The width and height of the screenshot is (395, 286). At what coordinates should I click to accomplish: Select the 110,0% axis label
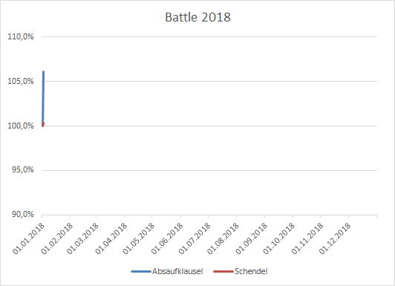click(21, 37)
